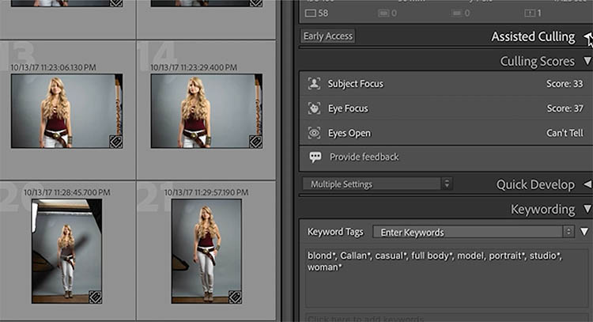Click the Eye Focus icon
Viewport: 593px width, 322px height.
pyautogui.click(x=314, y=108)
